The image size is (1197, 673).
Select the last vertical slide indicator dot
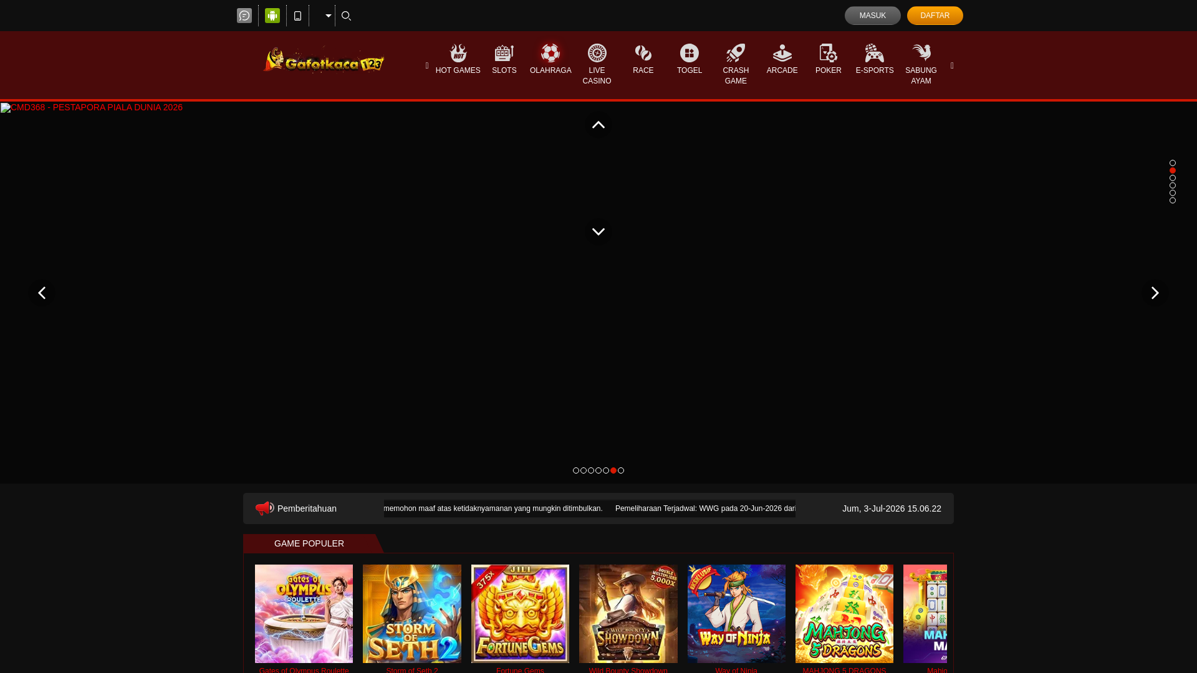tap(1172, 201)
